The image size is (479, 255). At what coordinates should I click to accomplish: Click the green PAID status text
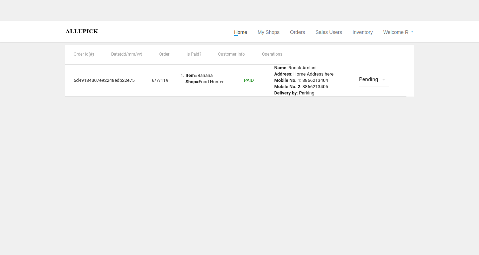(x=249, y=80)
